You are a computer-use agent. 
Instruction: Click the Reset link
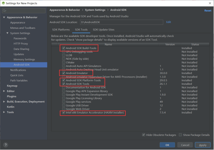[x=208, y=11]
